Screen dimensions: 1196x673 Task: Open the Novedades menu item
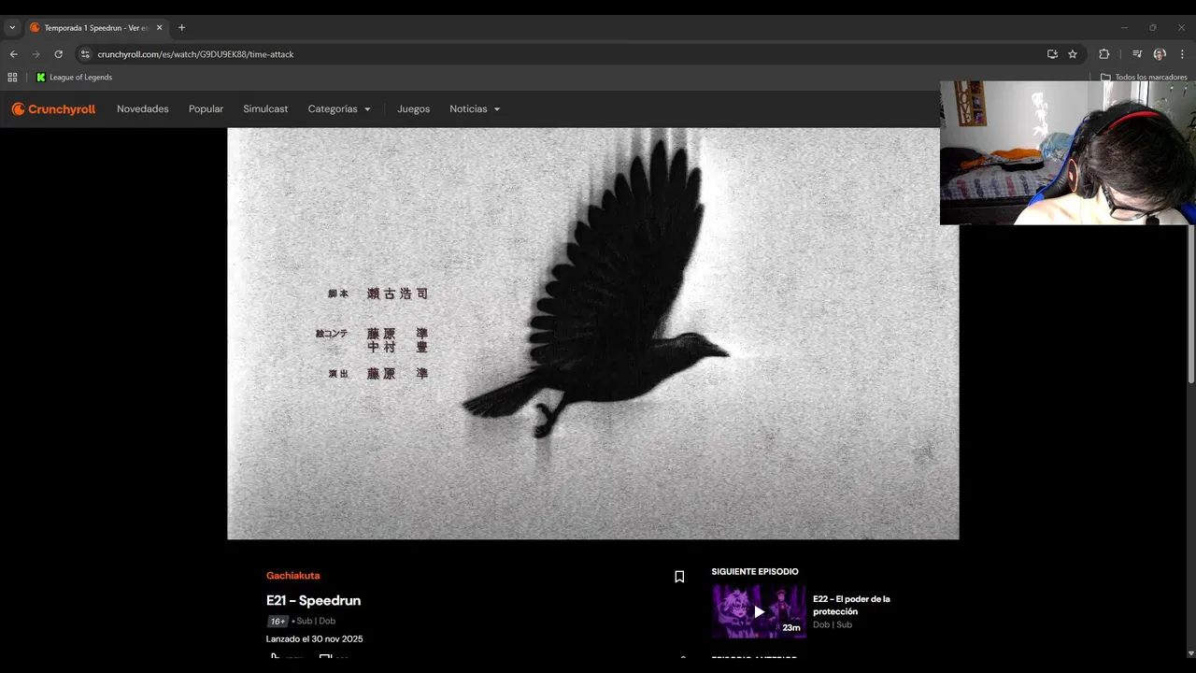click(143, 109)
